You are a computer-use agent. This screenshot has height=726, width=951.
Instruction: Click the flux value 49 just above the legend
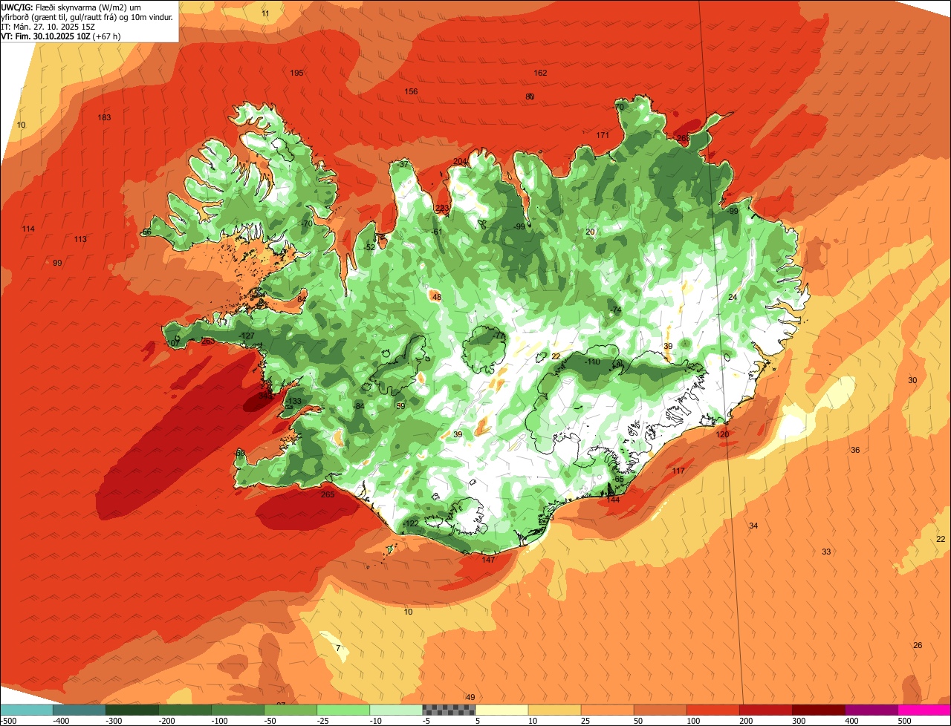pos(470,697)
